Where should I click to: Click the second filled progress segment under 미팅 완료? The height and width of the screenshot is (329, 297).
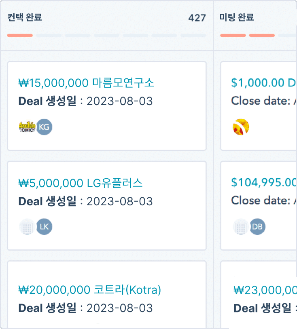click(262, 36)
